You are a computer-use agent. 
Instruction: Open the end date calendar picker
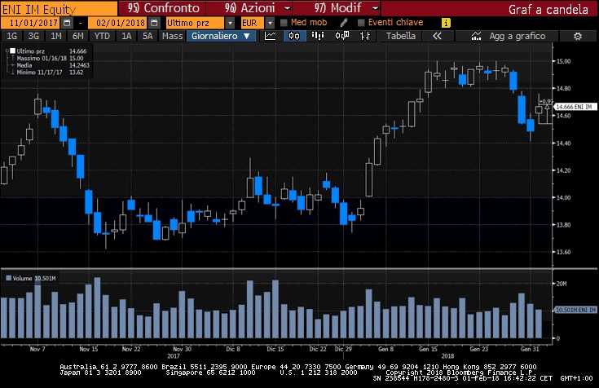154,23
